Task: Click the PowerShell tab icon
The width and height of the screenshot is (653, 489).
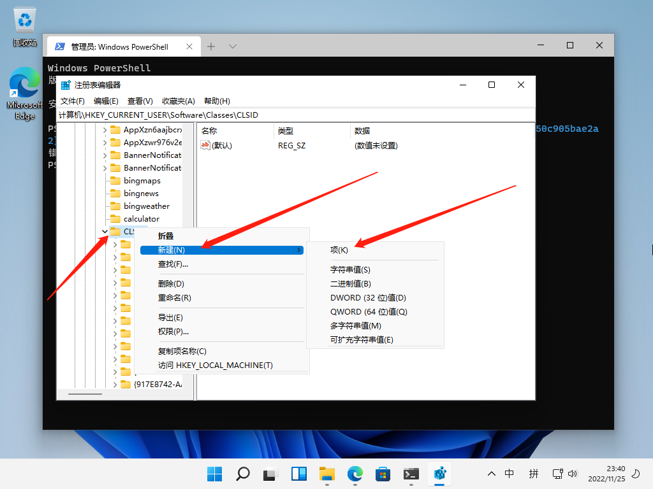Action: 60,46
